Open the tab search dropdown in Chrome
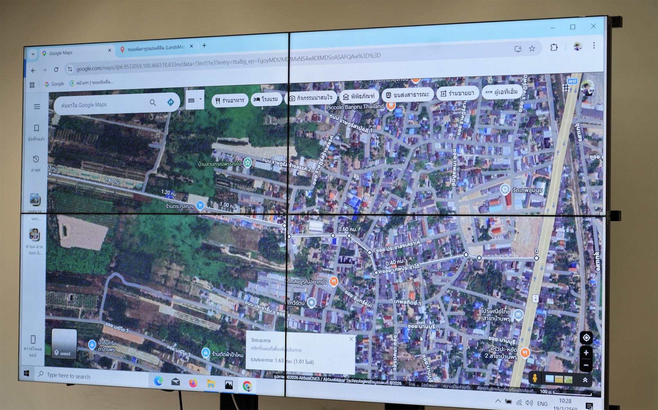 click(x=33, y=54)
